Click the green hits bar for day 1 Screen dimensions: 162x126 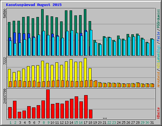[x=9, y=30]
